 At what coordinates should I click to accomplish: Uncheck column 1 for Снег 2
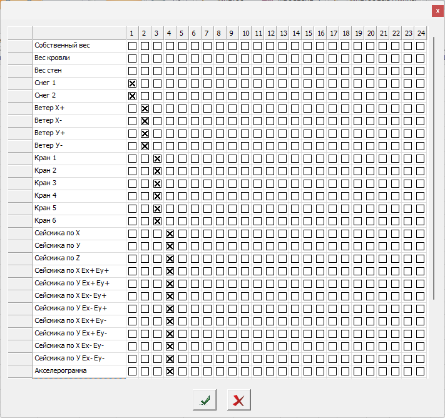132,96
